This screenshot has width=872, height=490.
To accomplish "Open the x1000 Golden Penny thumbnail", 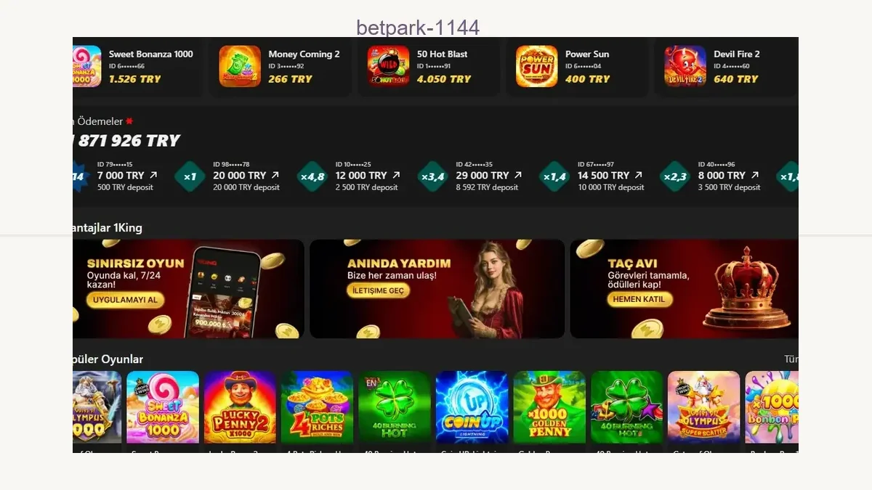I will coord(549,407).
